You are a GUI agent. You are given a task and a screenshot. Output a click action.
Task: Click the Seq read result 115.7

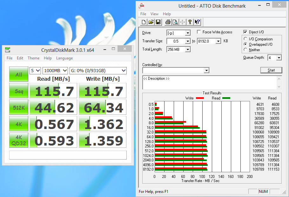coord(53,91)
